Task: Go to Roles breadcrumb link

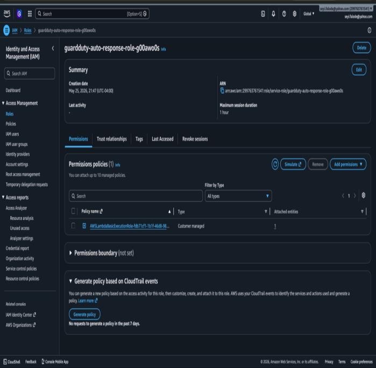Action: [x=27, y=30]
